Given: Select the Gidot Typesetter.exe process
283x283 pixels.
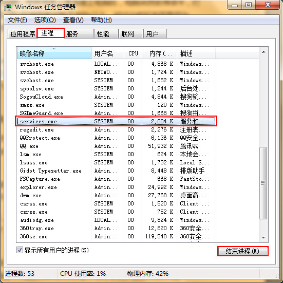Looking at the screenshot, I should [116, 171].
